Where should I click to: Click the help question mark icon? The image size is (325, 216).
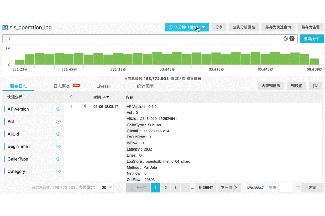coord(292,38)
